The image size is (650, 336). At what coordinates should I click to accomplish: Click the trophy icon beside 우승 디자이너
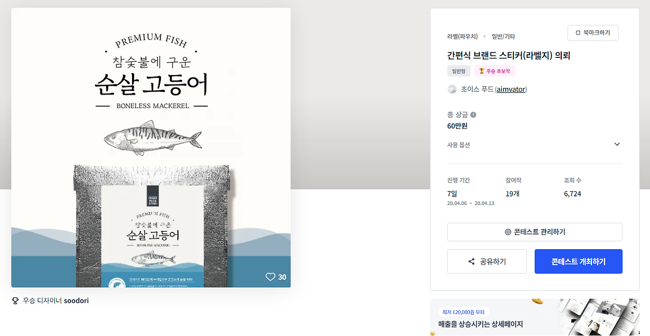[x=15, y=300]
